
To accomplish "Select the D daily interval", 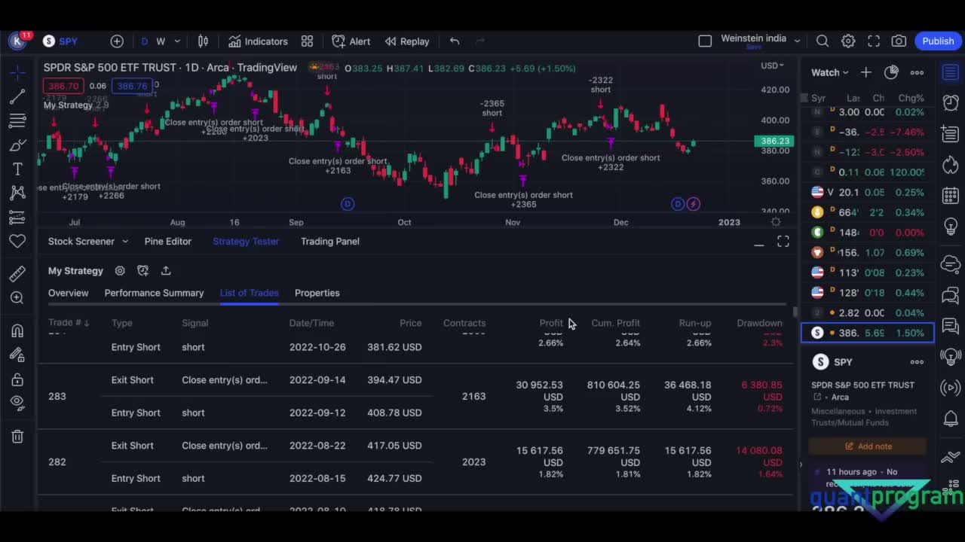I will (x=144, y=41).
